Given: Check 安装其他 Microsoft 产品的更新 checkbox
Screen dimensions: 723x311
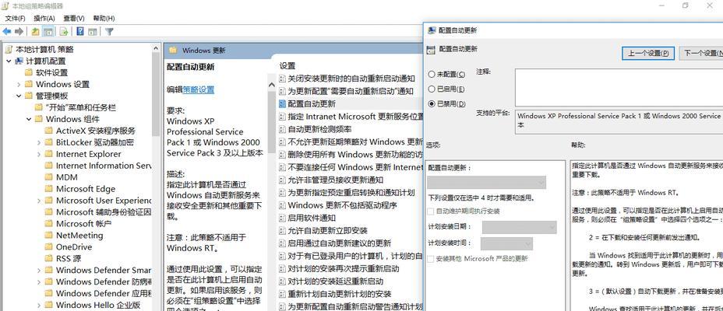Looking at the screenshot, I should tap(431, 259).
